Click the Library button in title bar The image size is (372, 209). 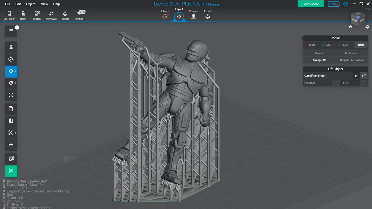tap(333, 4)
